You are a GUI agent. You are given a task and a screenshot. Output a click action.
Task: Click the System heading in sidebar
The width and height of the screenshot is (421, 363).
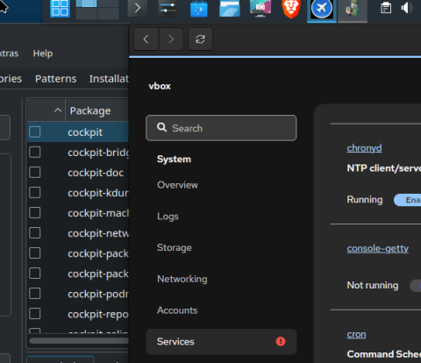[174, 160]
